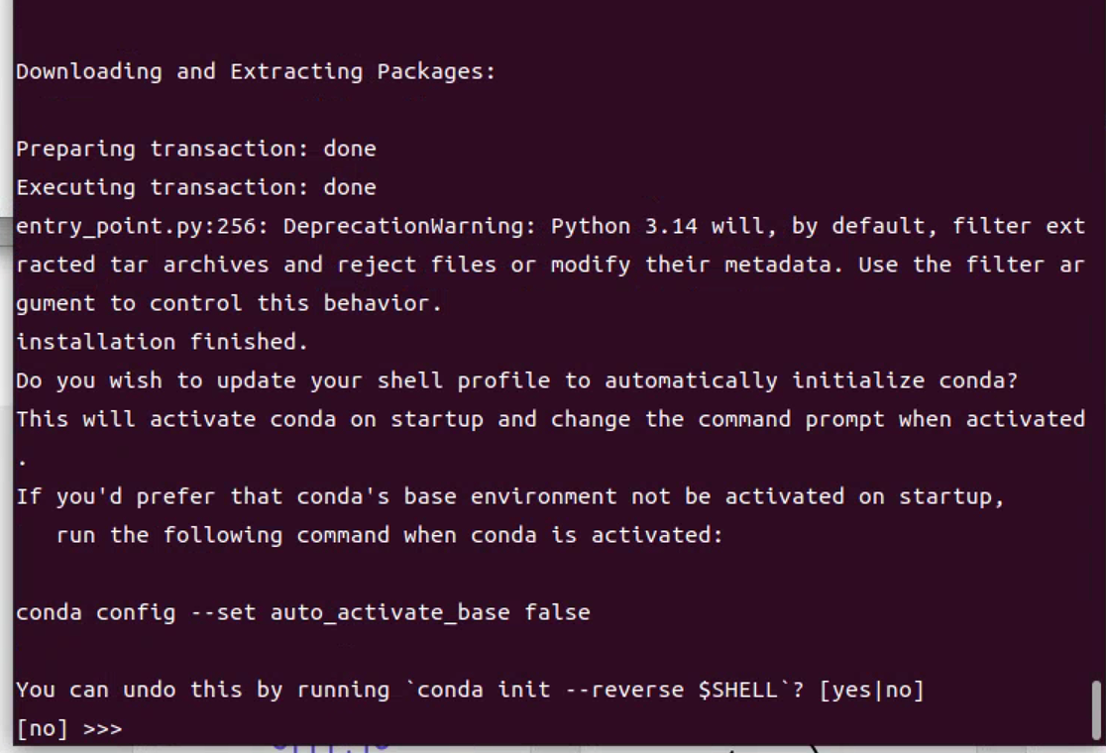Image resolution: width=1106 pixels, height=753 pixels.
Task: Click the 'run the following command' line
Action: (389, 535)
